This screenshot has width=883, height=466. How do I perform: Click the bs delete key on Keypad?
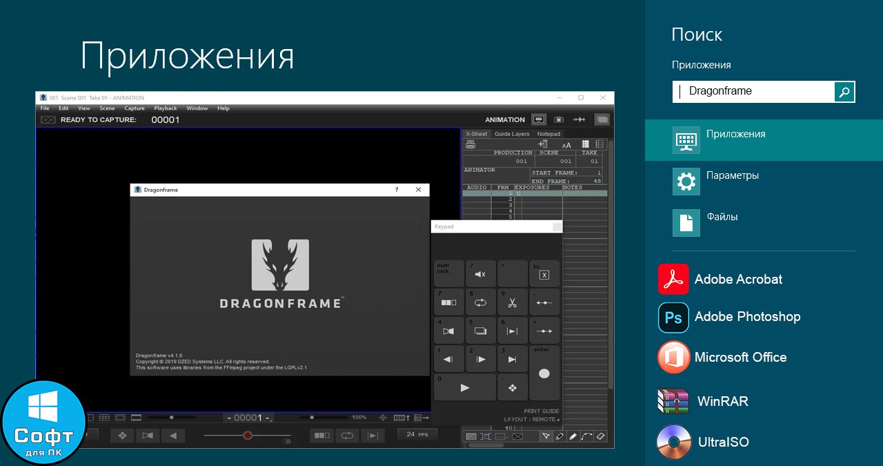point(544,274)
